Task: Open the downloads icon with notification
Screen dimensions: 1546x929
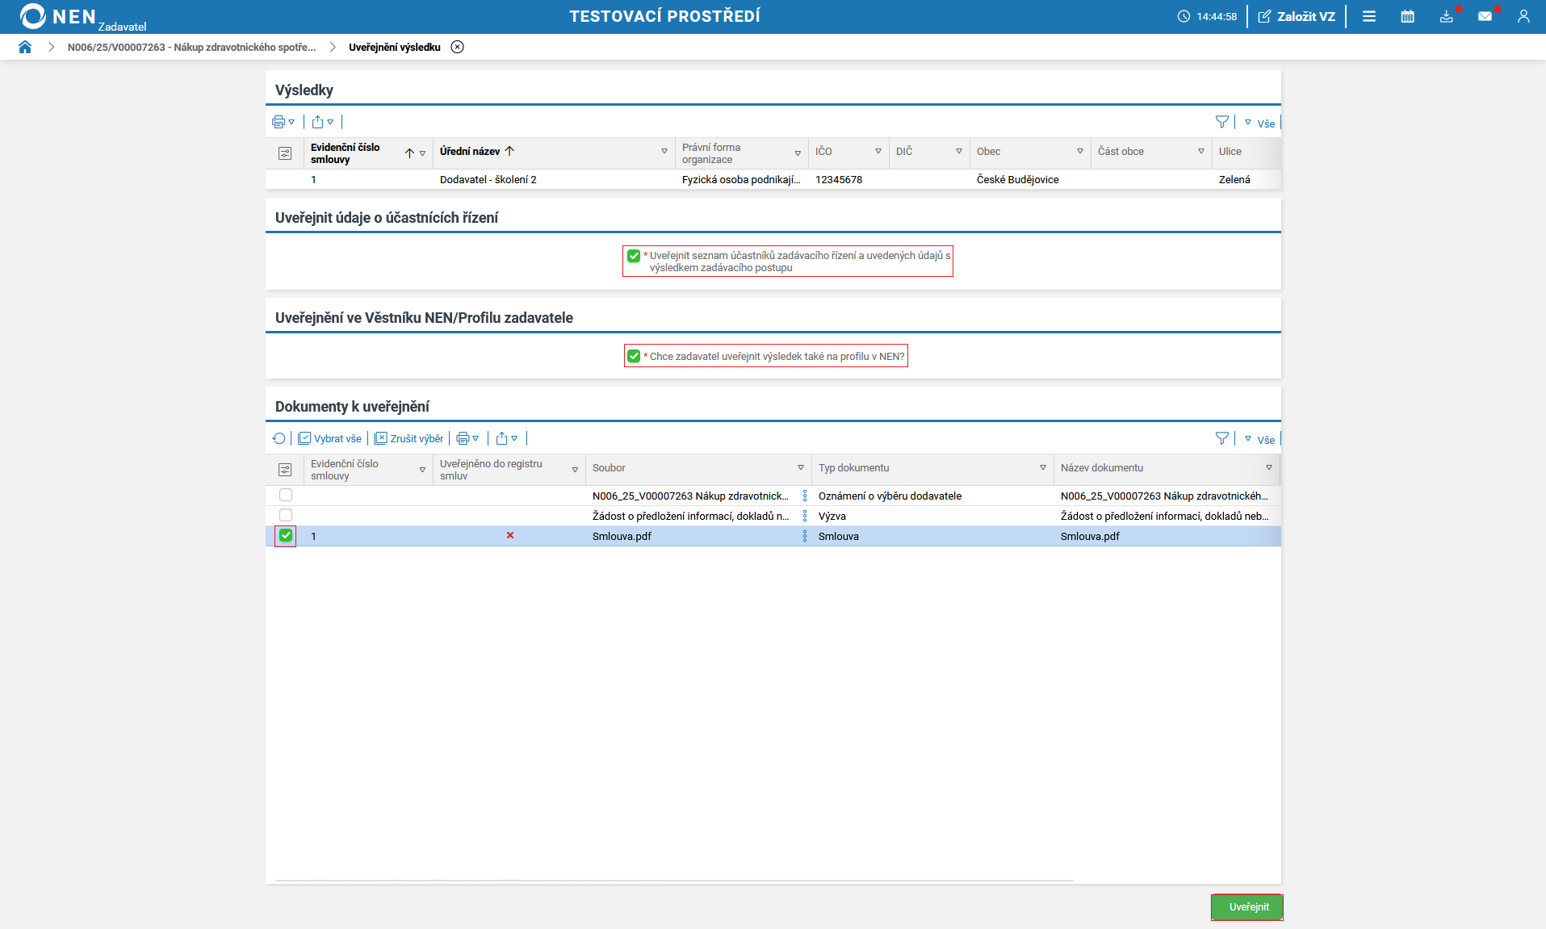Action: point(1446,16)
